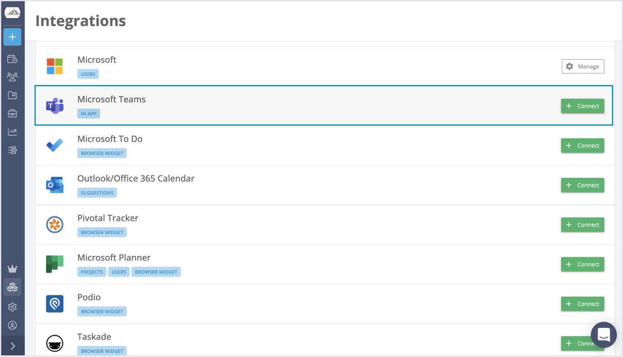Click the briefcase workspace icon
This screenshot has width=623, height=357.
(x=12, y=113)
